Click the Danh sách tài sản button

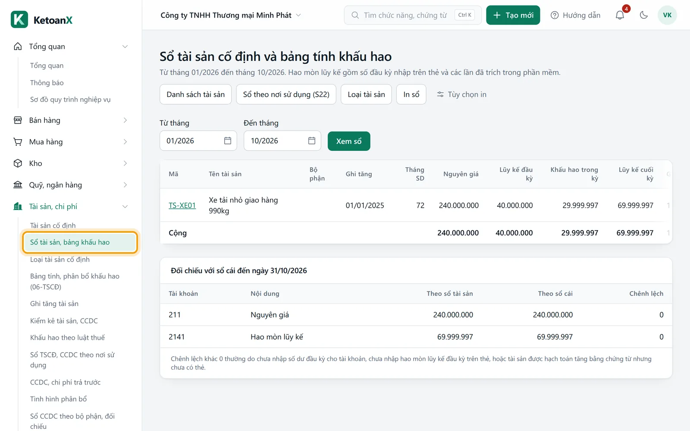196,94
